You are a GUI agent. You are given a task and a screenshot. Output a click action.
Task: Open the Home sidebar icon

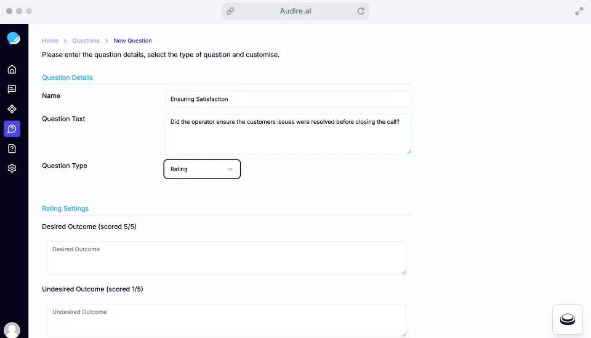pos(12,70)
